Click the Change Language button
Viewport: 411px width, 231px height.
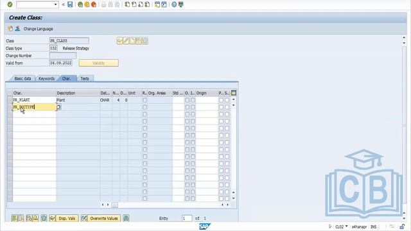(x=39, y=29)
